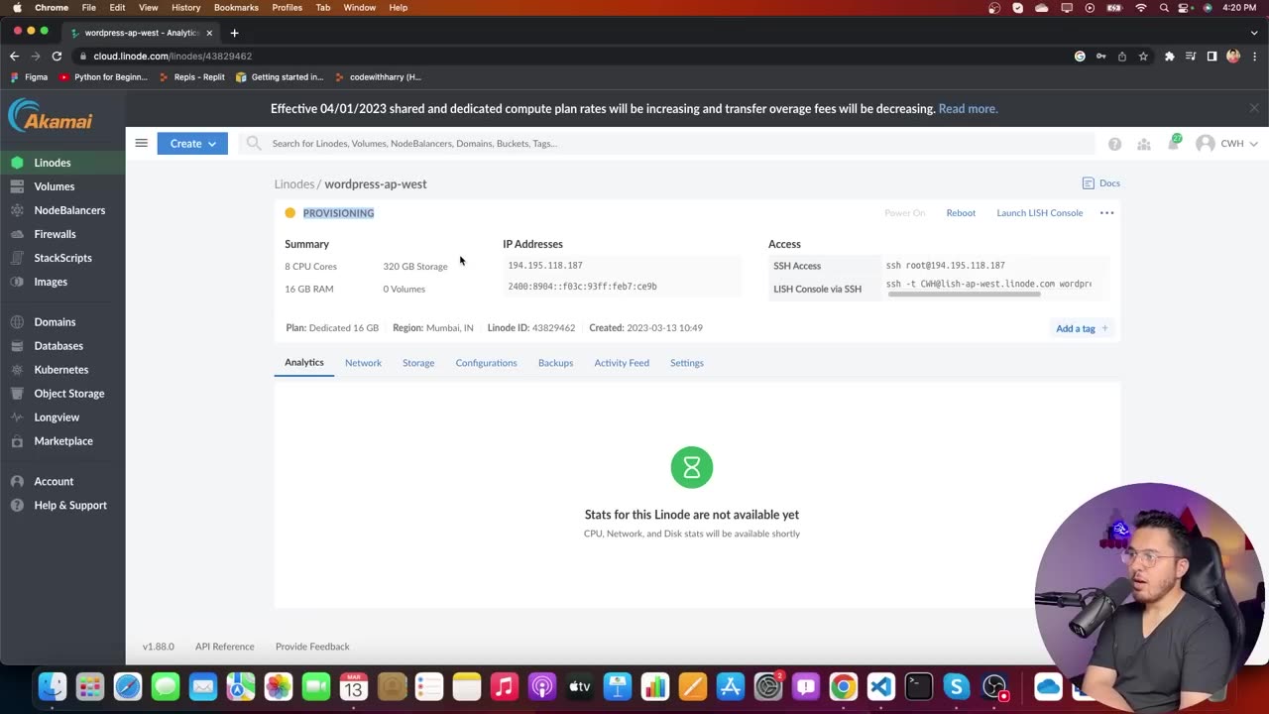Open Chrome extensions puzzle icon
Image resolution: width=1269 pixels, height=714 pixels.
coord(1169,57)
